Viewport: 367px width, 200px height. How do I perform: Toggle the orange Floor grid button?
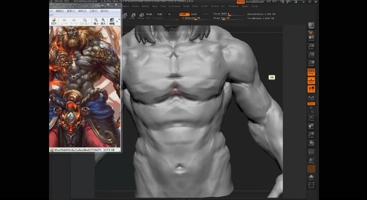coord(311,81)
